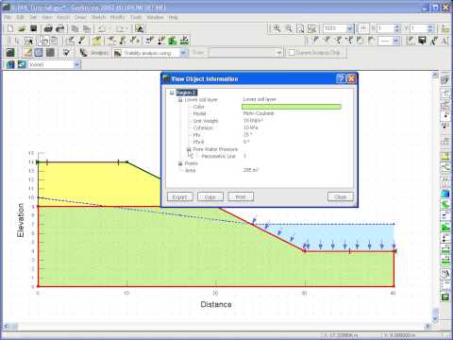This screenshot has height=340, width=453.
Task: Select the Region 2 tree item
Action: tap(187, 93)
